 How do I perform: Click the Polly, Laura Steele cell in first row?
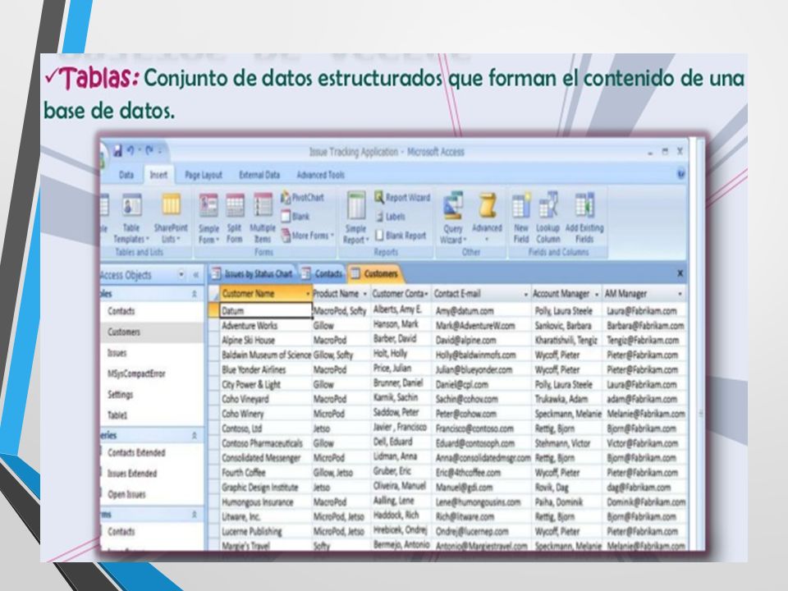pyautogui.click(x=567, y=311)
